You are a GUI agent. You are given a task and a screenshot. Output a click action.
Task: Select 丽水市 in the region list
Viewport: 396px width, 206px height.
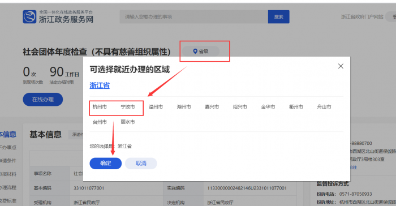128,122
